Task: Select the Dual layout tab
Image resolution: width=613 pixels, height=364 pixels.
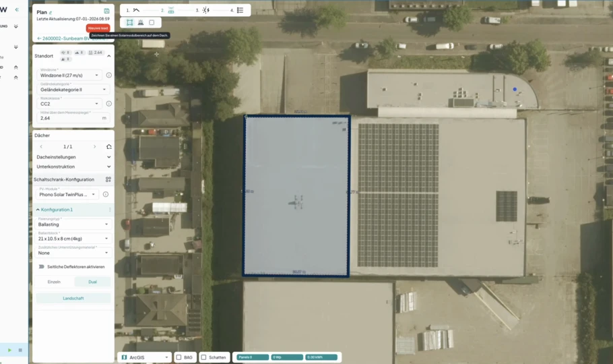Action: click(x=92, y=282)
